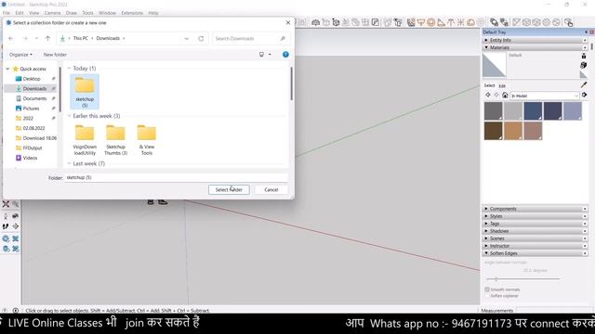Click New folder in dialog toolbar

tap(55, 55)
